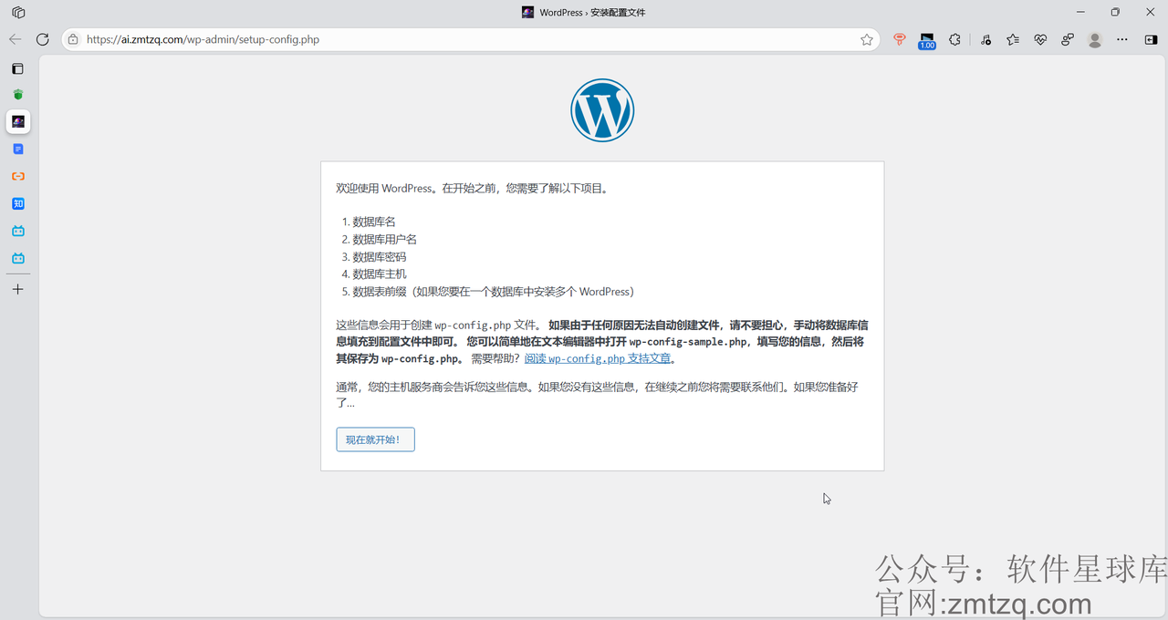Click list item 数据库主机
The image size is (1168, 620).
[380, 274]
